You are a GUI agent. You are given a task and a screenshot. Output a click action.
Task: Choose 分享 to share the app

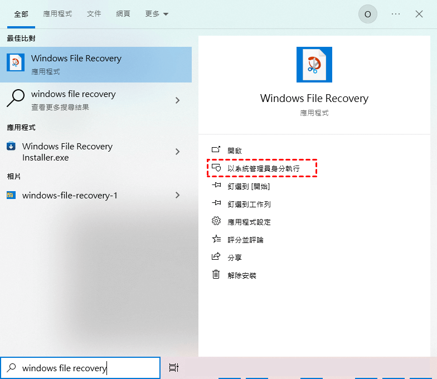(x=235, y=257)
